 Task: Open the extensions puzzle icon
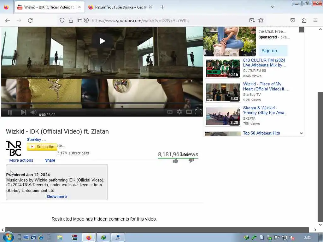[304, 20]
